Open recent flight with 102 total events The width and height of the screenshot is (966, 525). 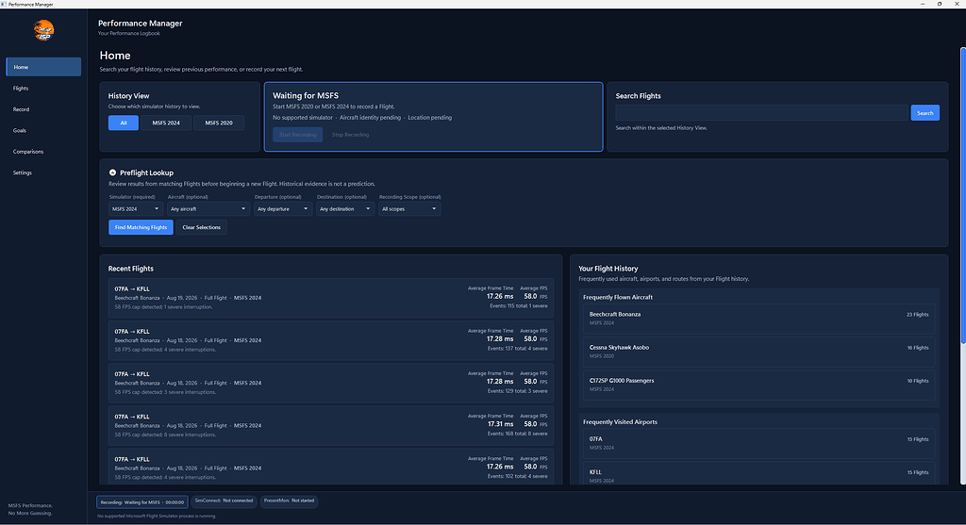(331, 467)
